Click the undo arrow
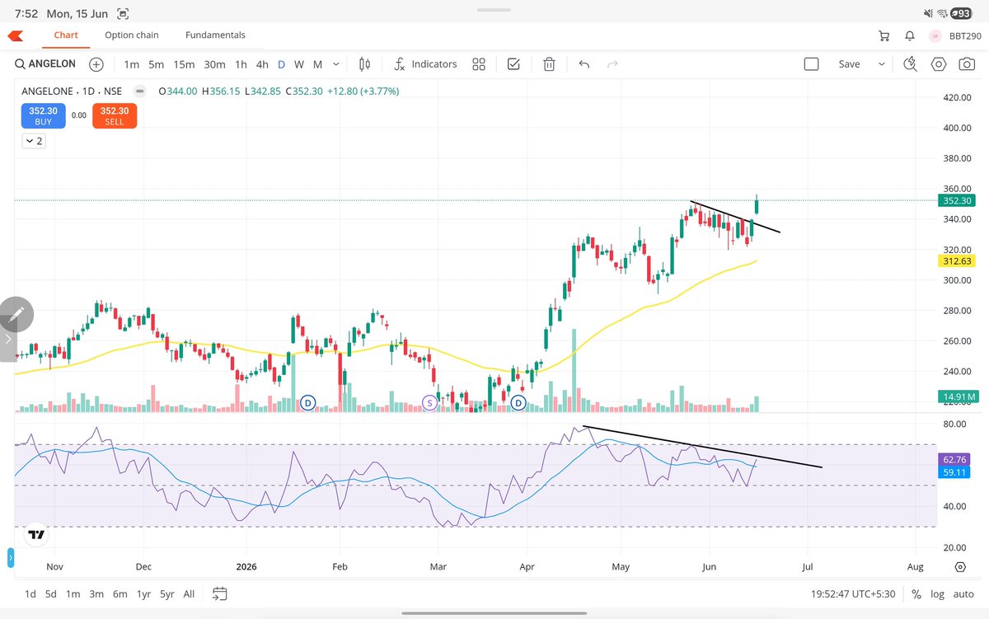Viewport: 989px width, 619px height. [x=584, y=64]
